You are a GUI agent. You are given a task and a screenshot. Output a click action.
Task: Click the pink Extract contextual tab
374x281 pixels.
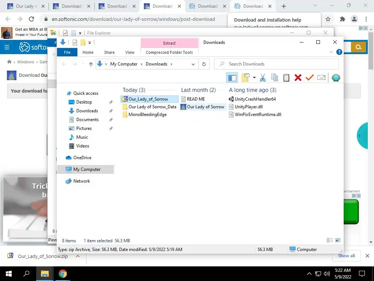click(169, 43)
